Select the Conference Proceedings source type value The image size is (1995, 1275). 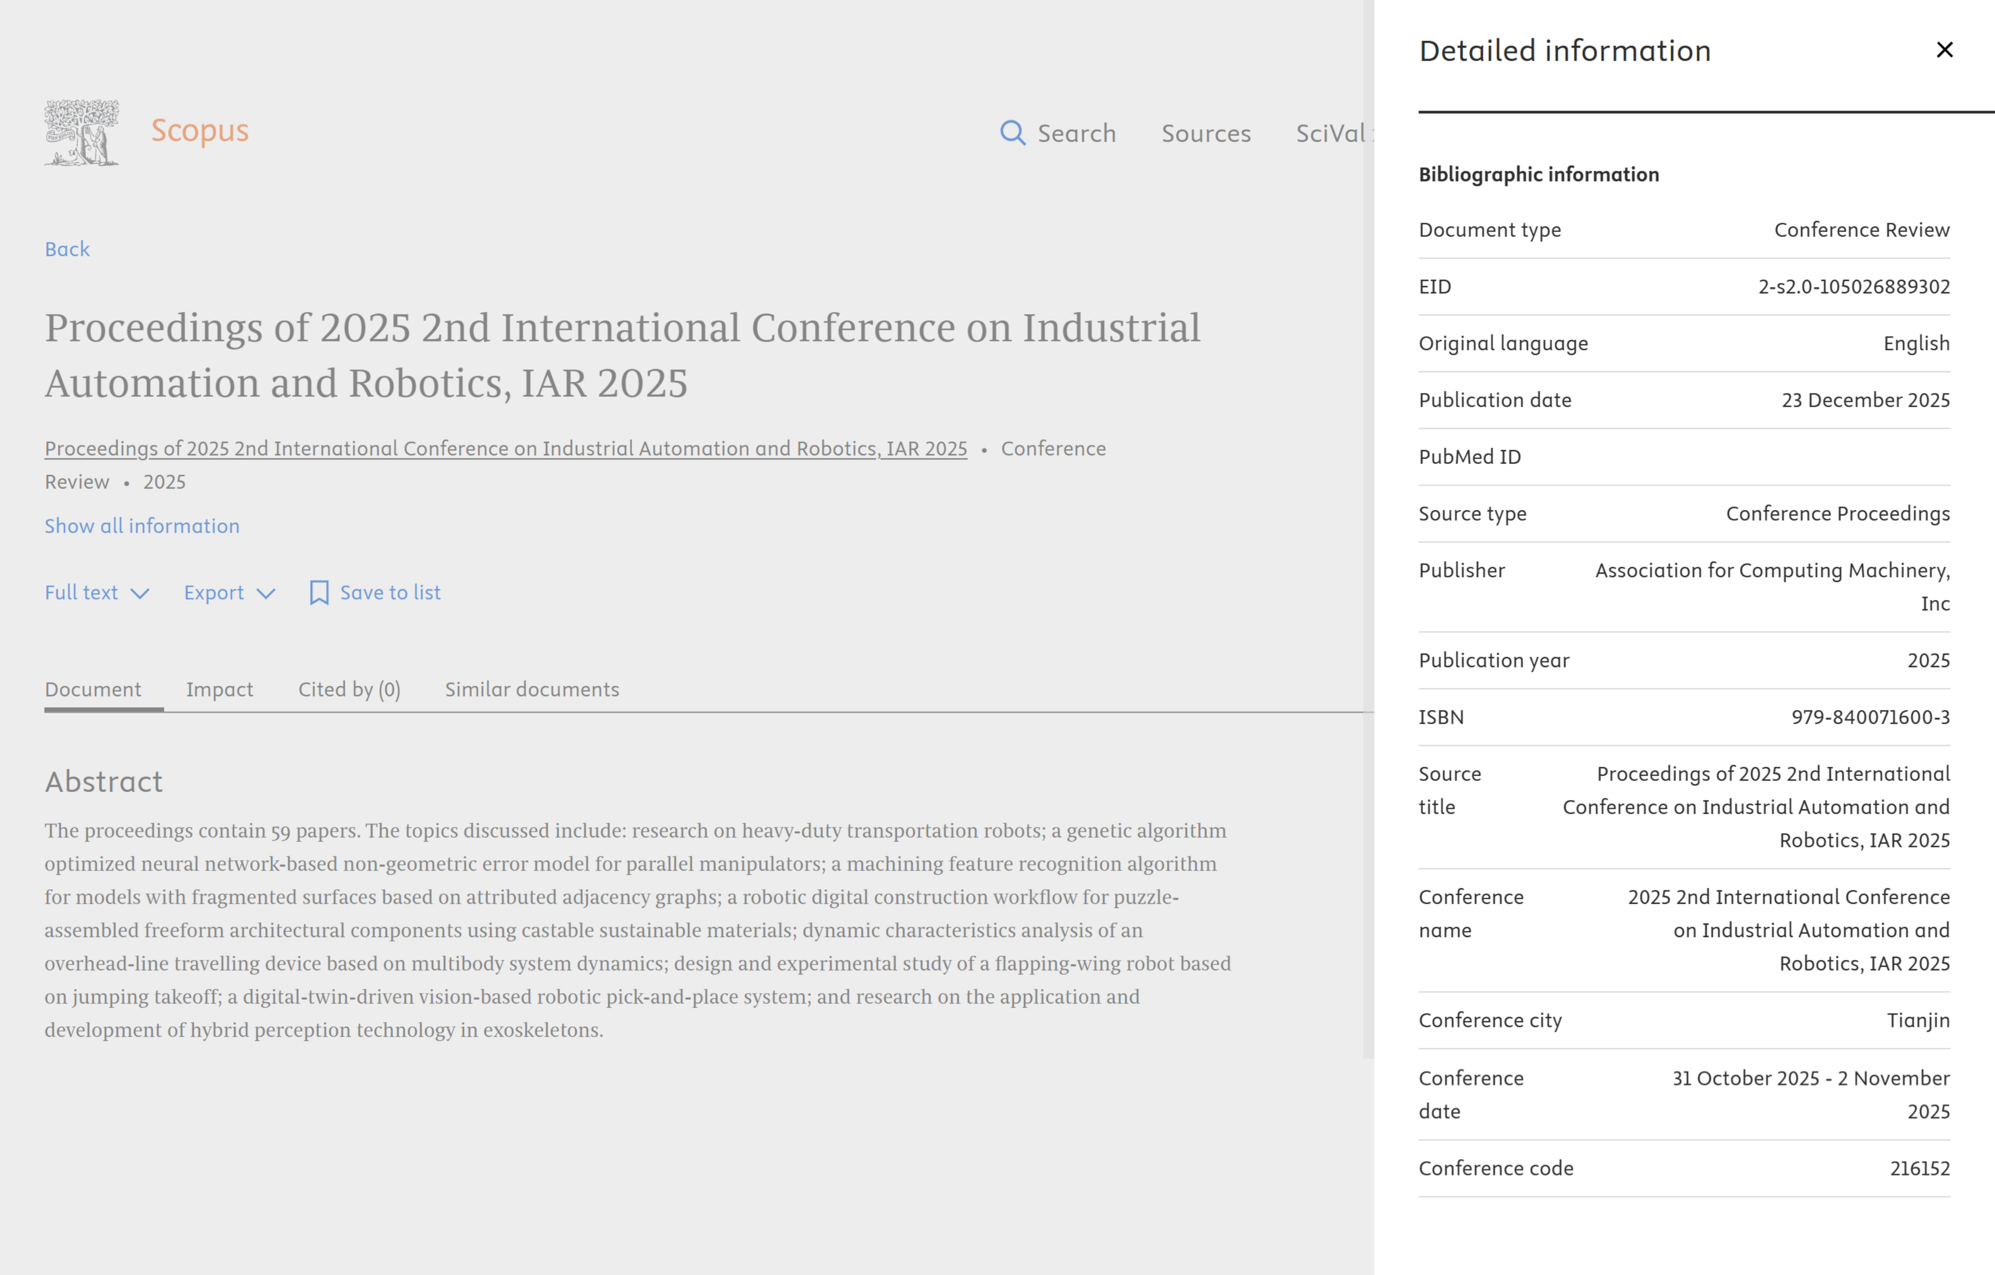[x=1838, y=514]
